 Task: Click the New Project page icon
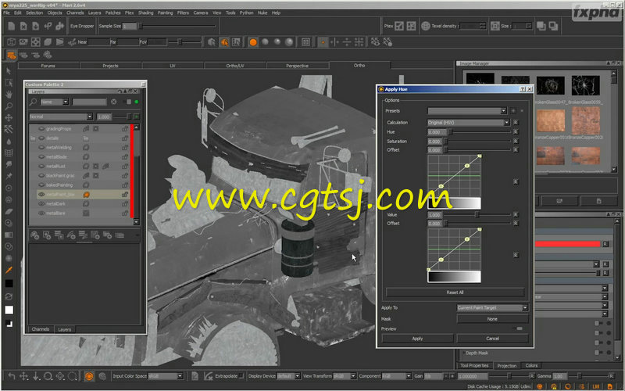click(x=11, y=27)
